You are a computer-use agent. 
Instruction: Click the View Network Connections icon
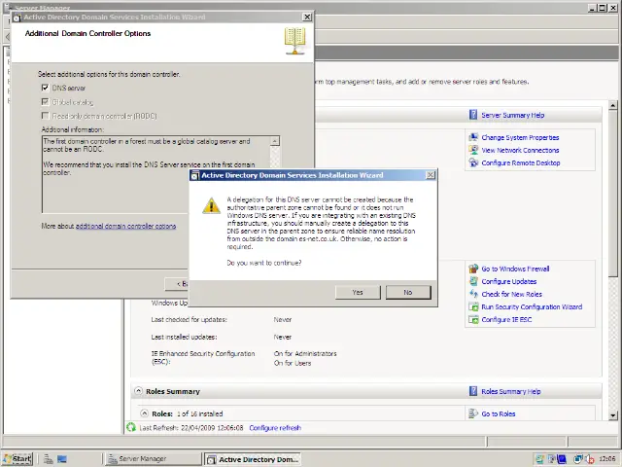[x=473, y=150]
